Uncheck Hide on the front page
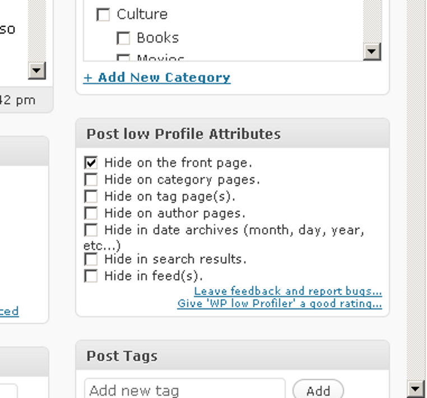Screen dimensions: 427x398 [91, 163]
